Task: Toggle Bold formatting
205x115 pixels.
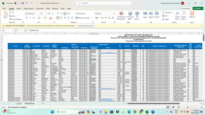Action: coord(27,18)
